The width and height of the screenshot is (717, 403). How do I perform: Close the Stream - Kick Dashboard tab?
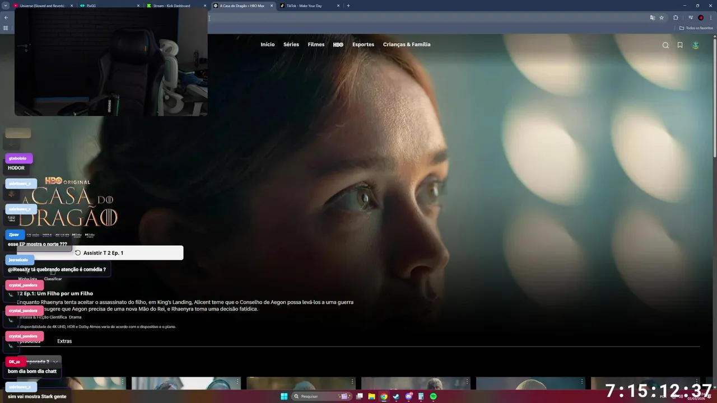tap(205, 6)
